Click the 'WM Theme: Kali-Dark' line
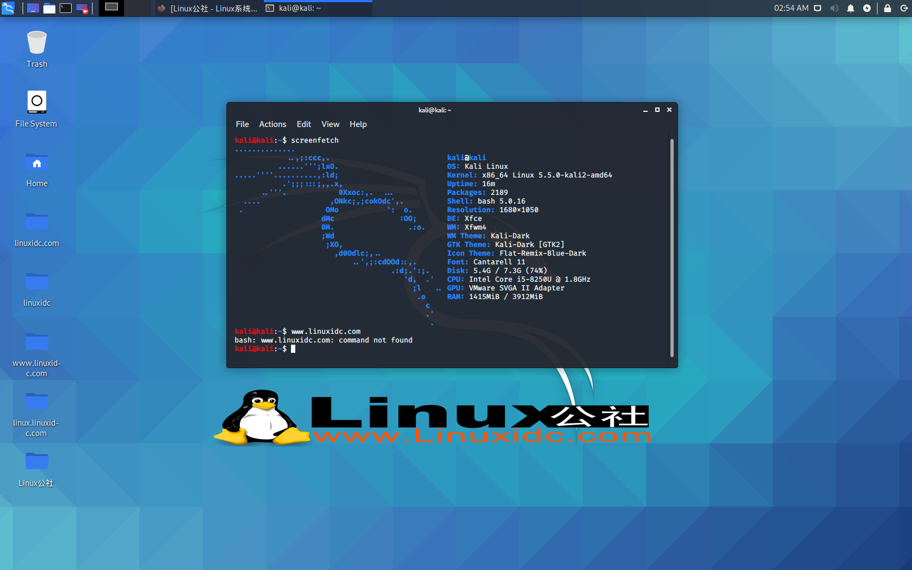The height and width of the screenshot is (570, 912). (489, 236)
